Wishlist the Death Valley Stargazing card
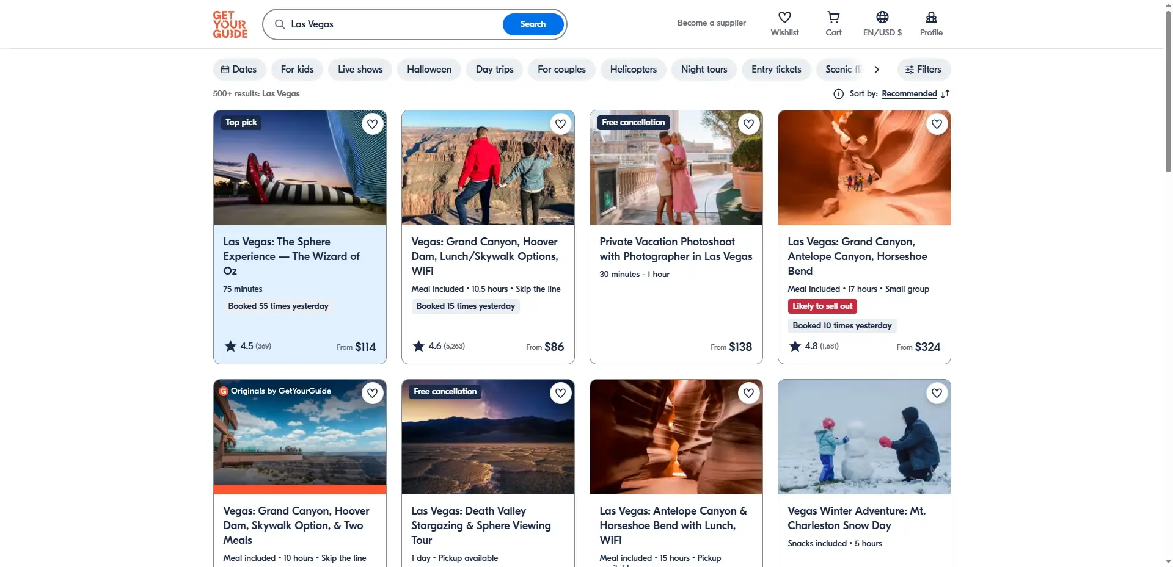1173x567 pixels. click(x=560, y=393)
